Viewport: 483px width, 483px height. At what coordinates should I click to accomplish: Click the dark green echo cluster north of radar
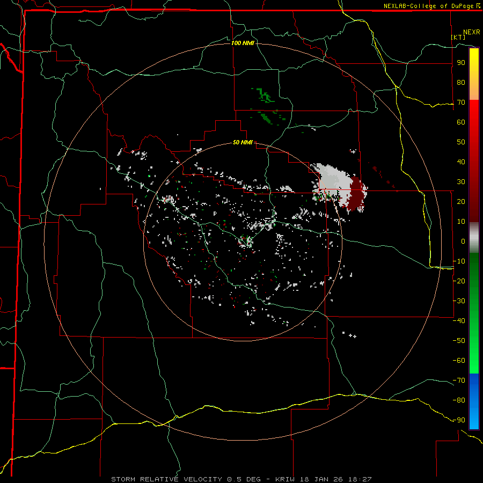pyautogui.click(x=265, y=96)
